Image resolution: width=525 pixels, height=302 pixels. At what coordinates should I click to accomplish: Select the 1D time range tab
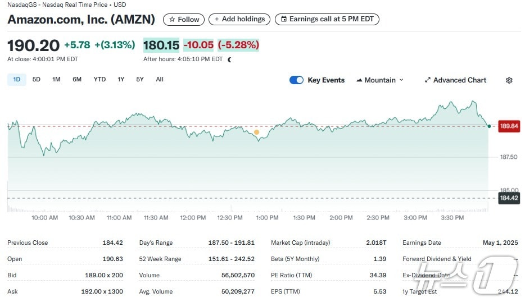coord(17,80)
